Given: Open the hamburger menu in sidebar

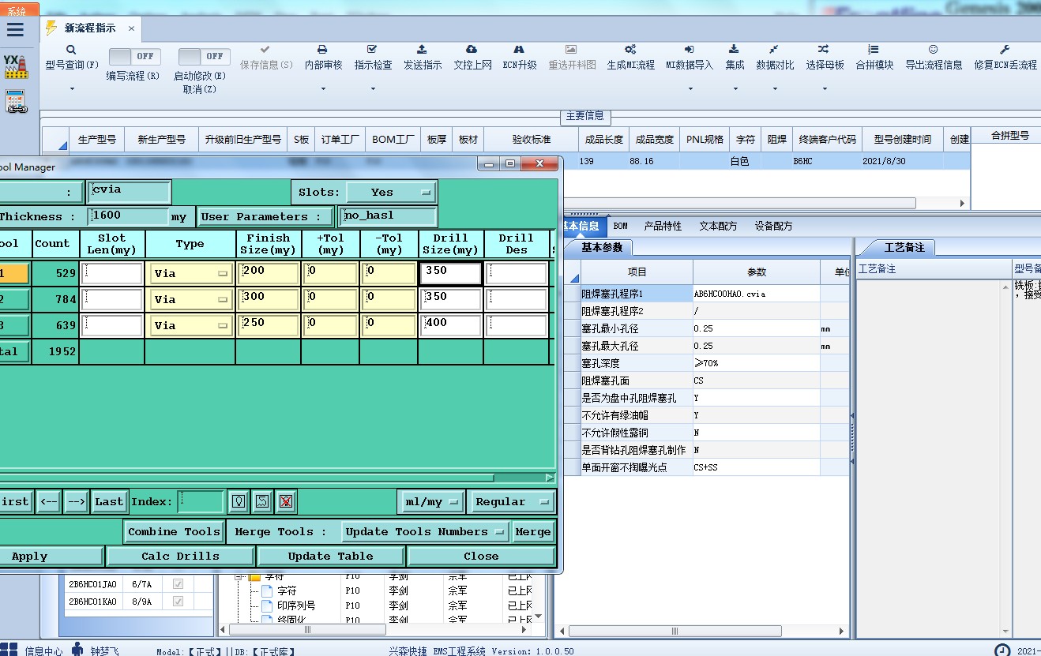Looking at the screenshot, I should click(x=15, y=30).
